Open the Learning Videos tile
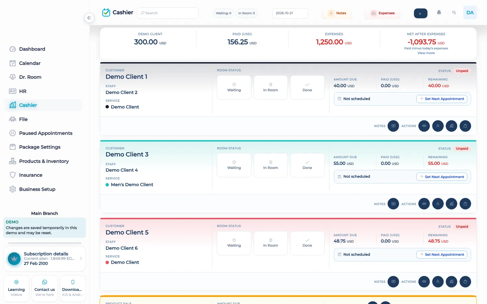Screen dimensions: 487x304 [16, 288]
